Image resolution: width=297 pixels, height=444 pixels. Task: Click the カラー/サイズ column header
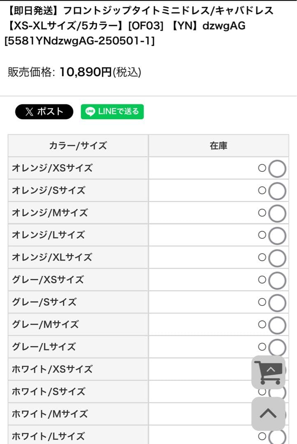click(x=78, y=146)
